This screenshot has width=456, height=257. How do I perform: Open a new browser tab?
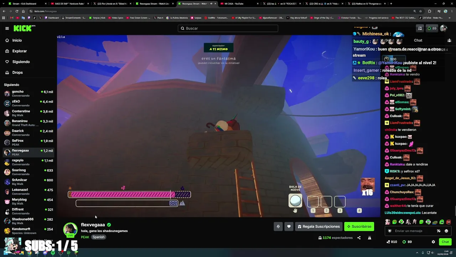coord(391,4)
